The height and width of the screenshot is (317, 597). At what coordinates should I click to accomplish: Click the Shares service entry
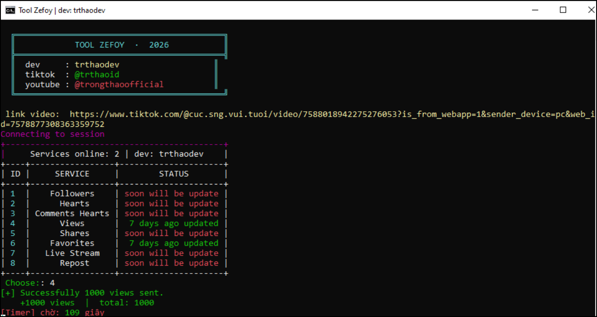click(x=75, y=233)
